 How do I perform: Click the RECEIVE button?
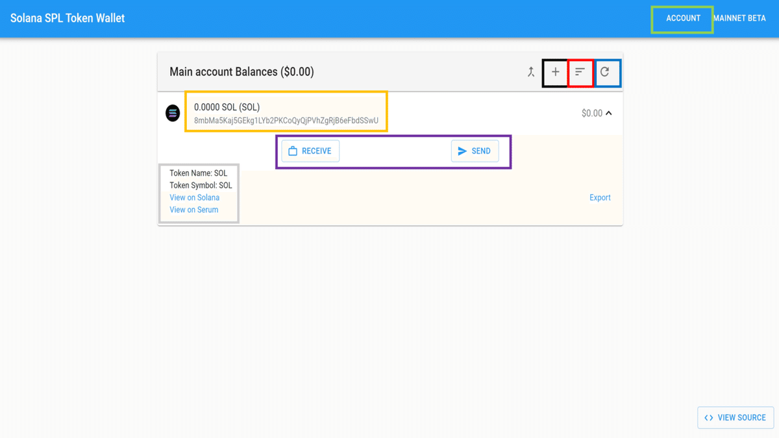(310, 151)
